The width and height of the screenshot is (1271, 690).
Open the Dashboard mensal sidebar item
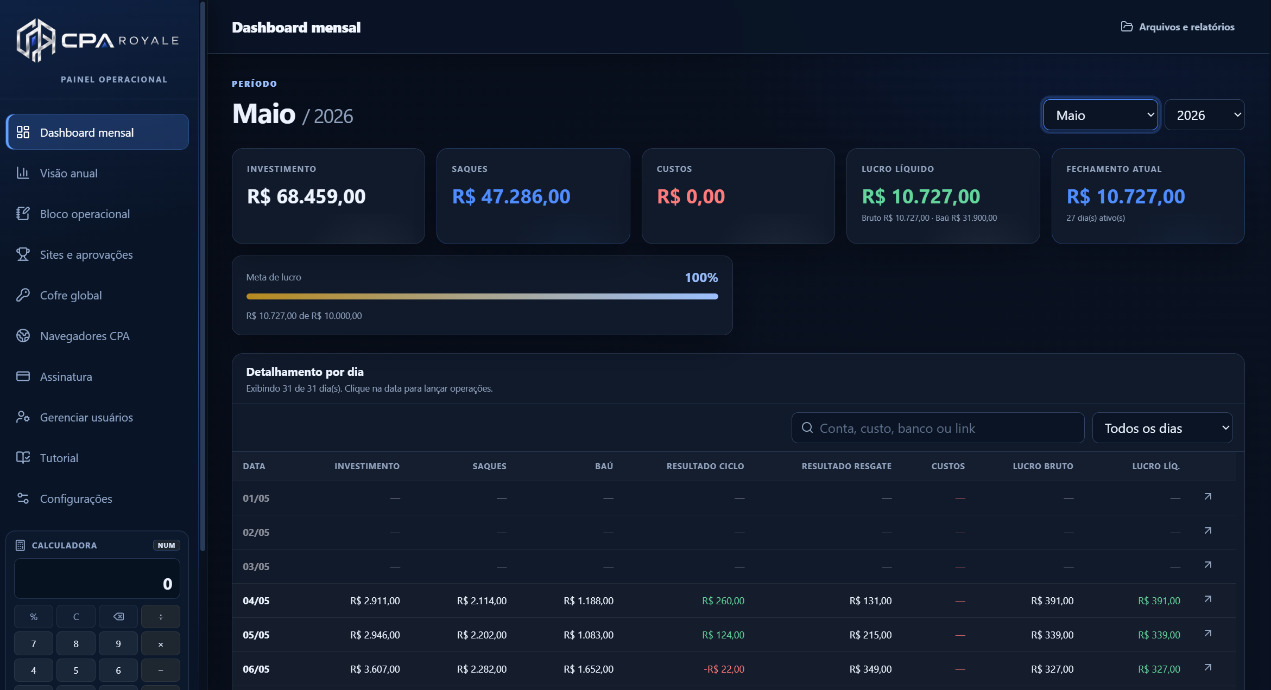point(98,132)
